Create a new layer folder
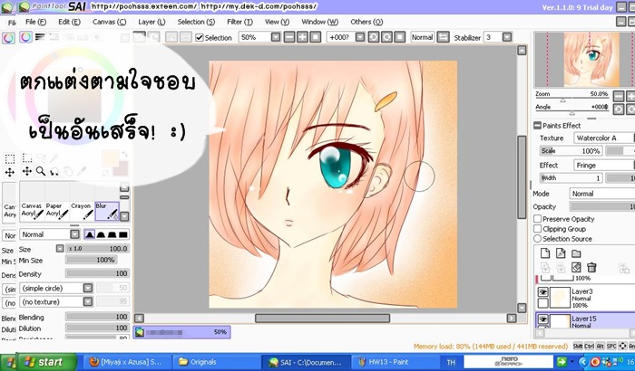The width and height of the screenshot is (635, 371). click(x=576, y=253)
